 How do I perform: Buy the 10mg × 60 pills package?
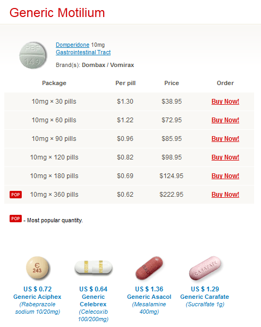click(225, 120)
